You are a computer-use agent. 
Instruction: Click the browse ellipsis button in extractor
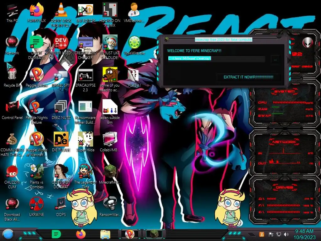[x=275, y=59]
